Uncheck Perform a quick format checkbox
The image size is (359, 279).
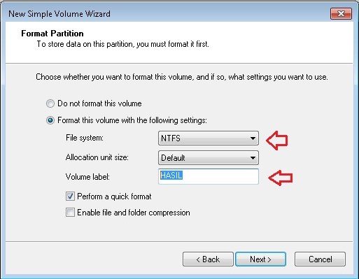click(70, 196)
